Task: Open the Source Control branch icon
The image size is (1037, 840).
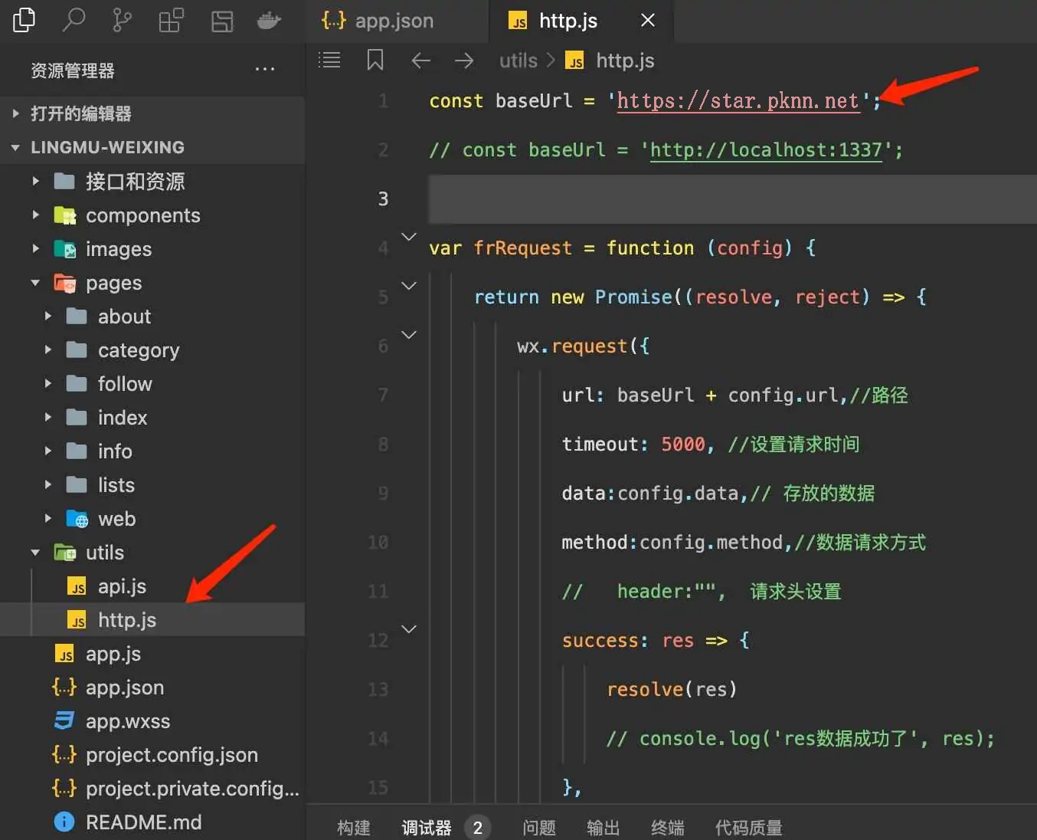Action: (122, 20)
